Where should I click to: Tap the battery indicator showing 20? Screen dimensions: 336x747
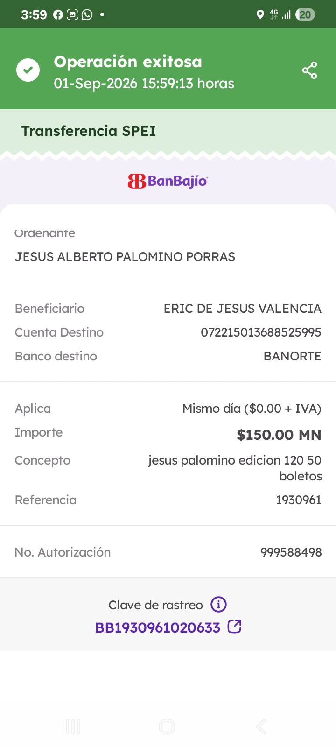305,15
